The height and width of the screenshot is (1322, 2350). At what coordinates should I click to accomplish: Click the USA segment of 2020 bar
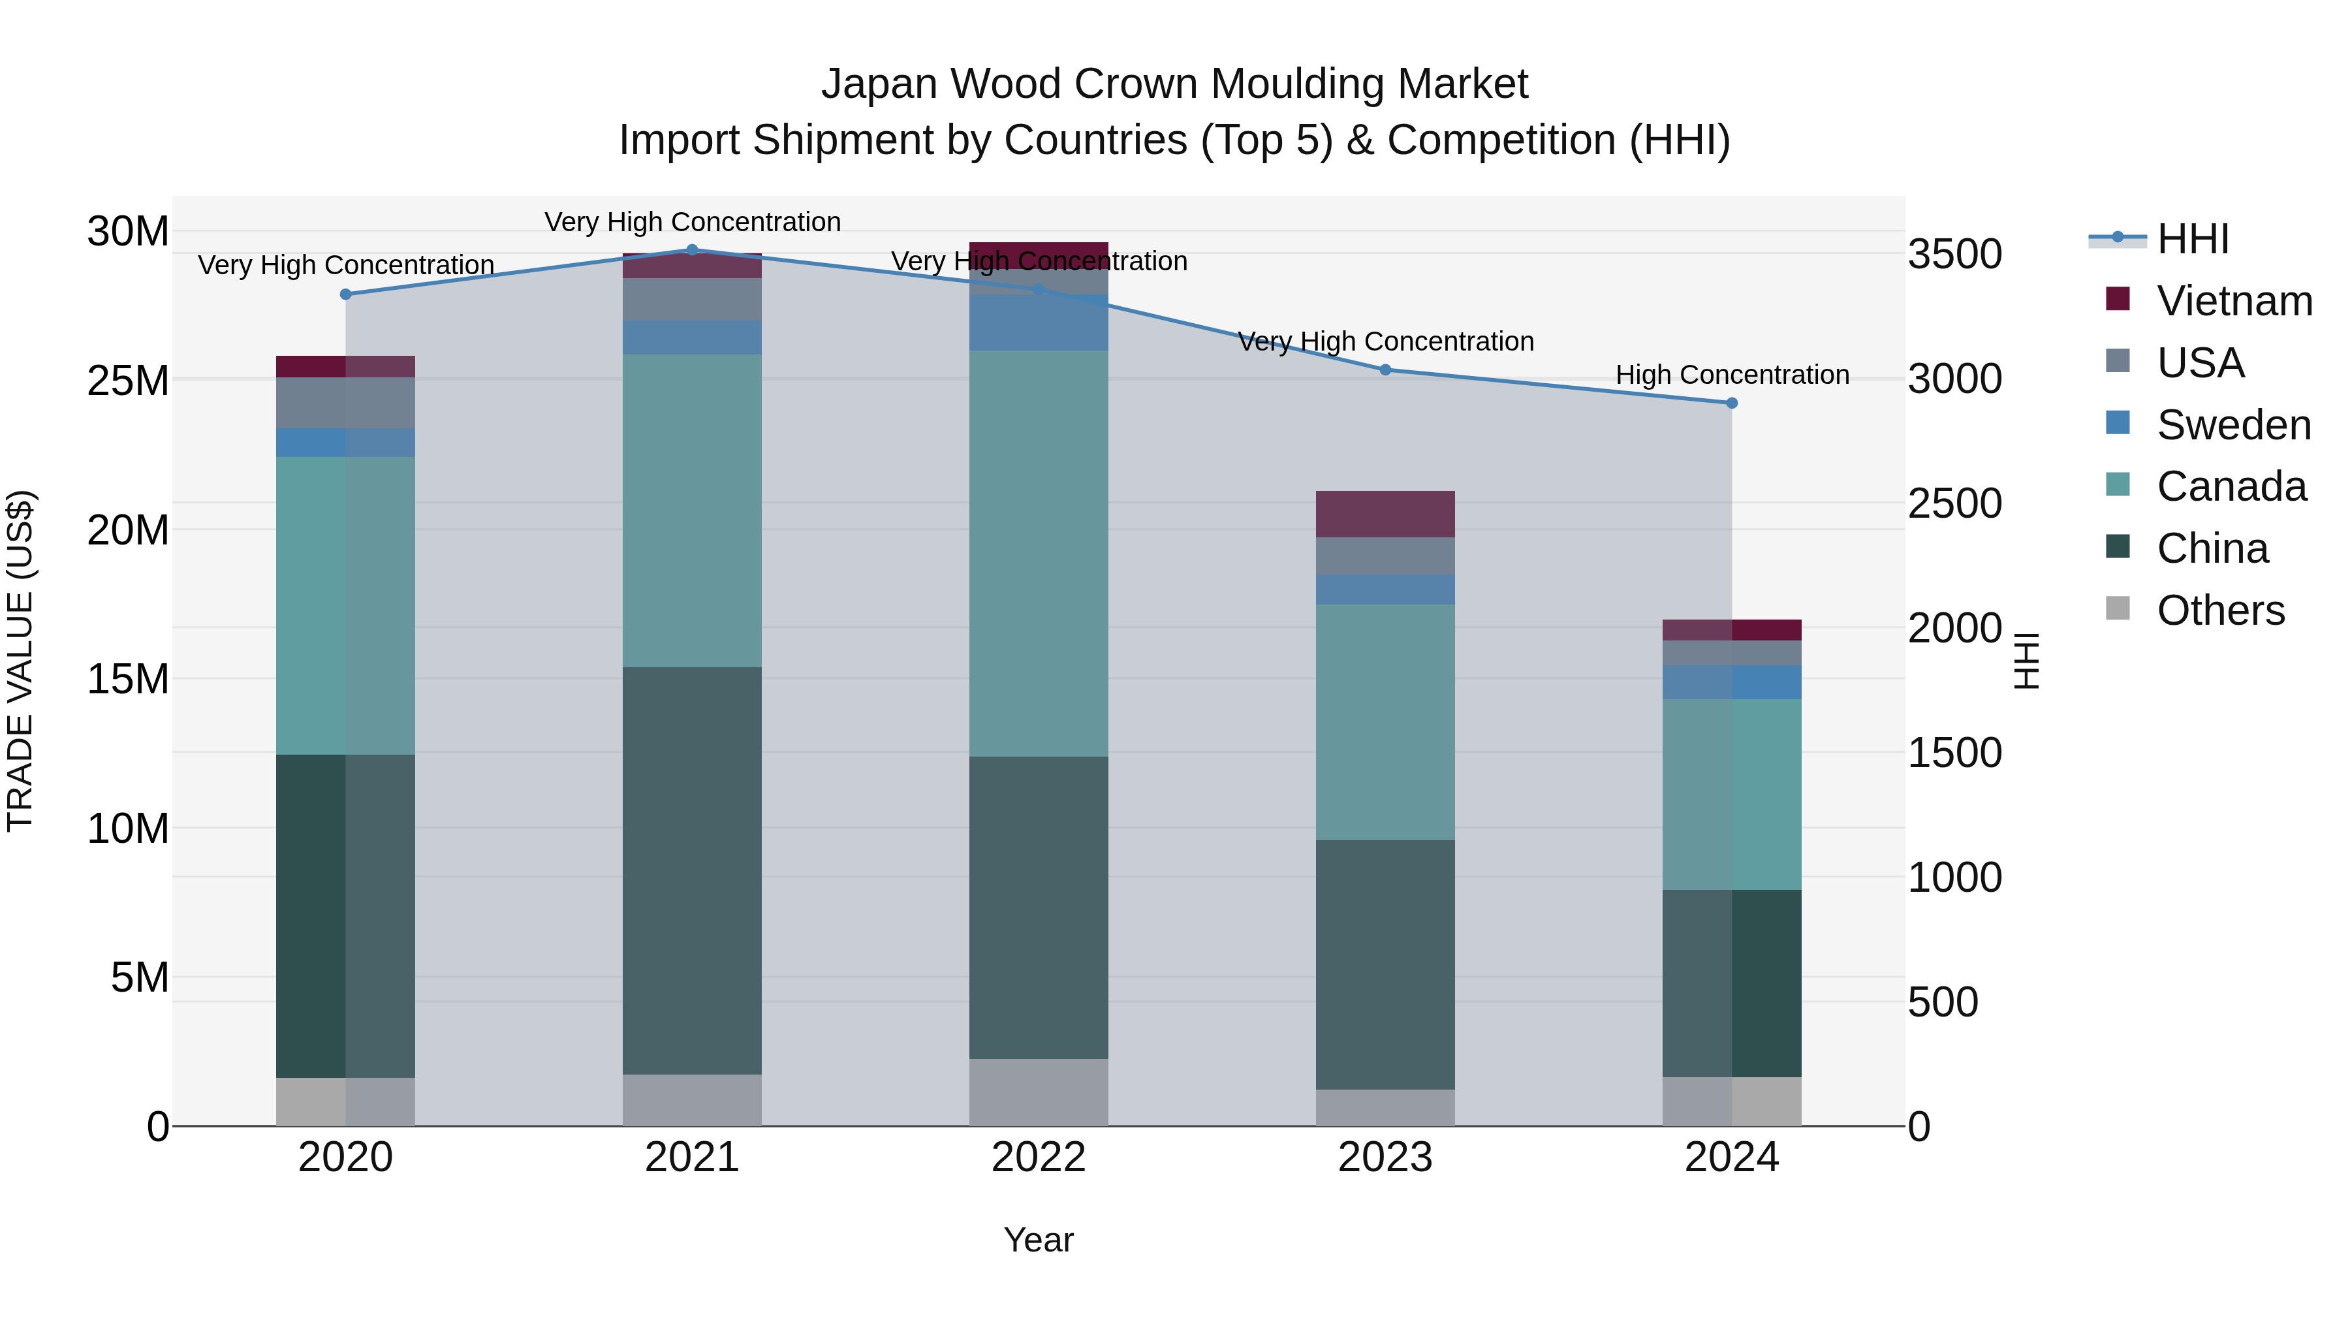click(346, 403)
